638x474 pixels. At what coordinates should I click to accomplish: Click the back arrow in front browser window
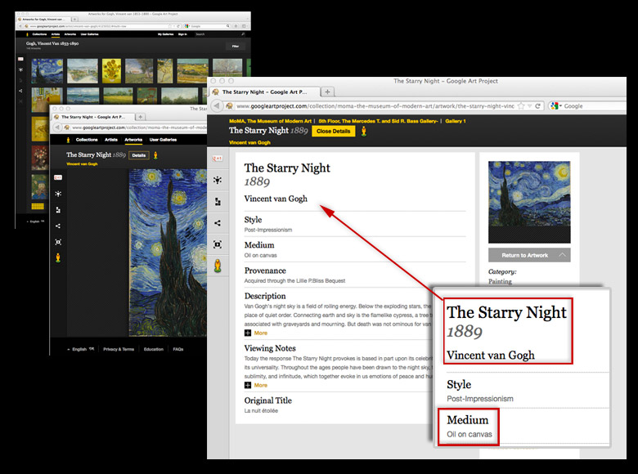click(x=217, y=106)
